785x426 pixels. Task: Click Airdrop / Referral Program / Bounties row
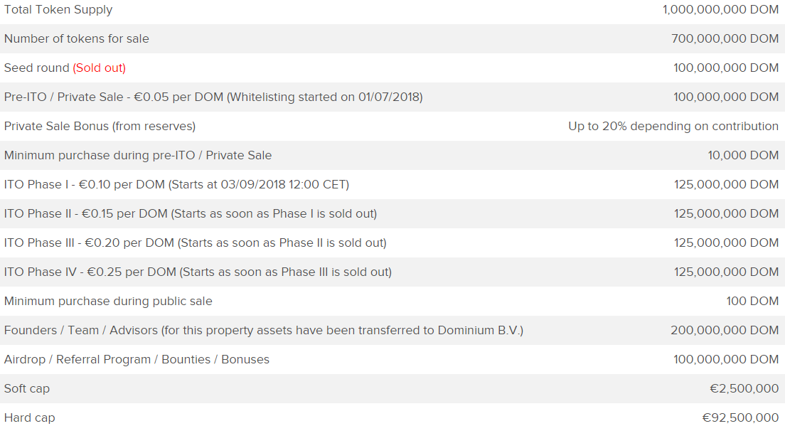click(x=392, y=359)
